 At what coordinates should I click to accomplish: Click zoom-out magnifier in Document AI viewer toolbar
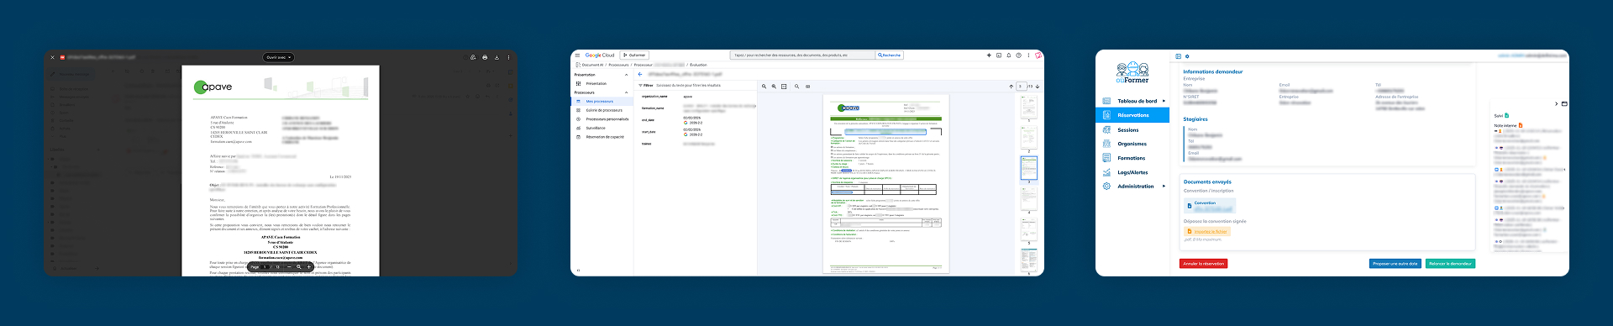[764, 87]
